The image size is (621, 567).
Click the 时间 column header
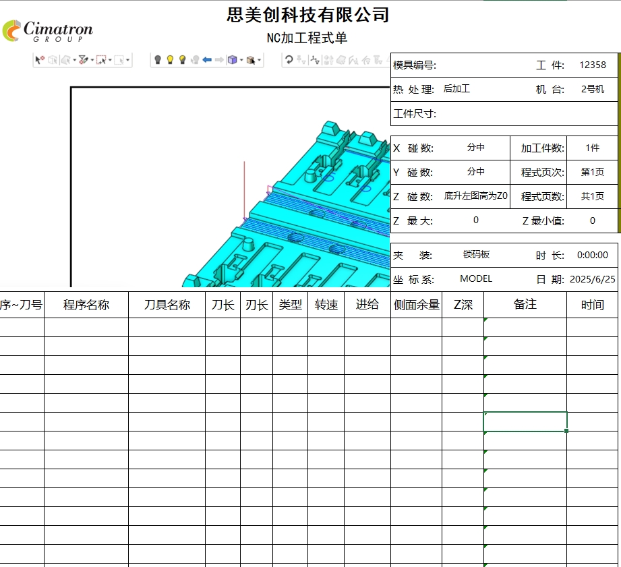point(593,305)
